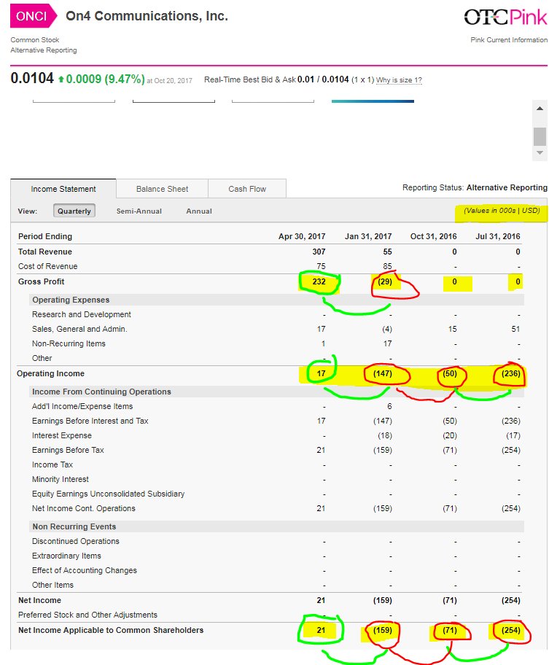Image resolution: width=549 pixels, height=665 pixels.
Task: Click the Research and Development row label
Action: 82,314
